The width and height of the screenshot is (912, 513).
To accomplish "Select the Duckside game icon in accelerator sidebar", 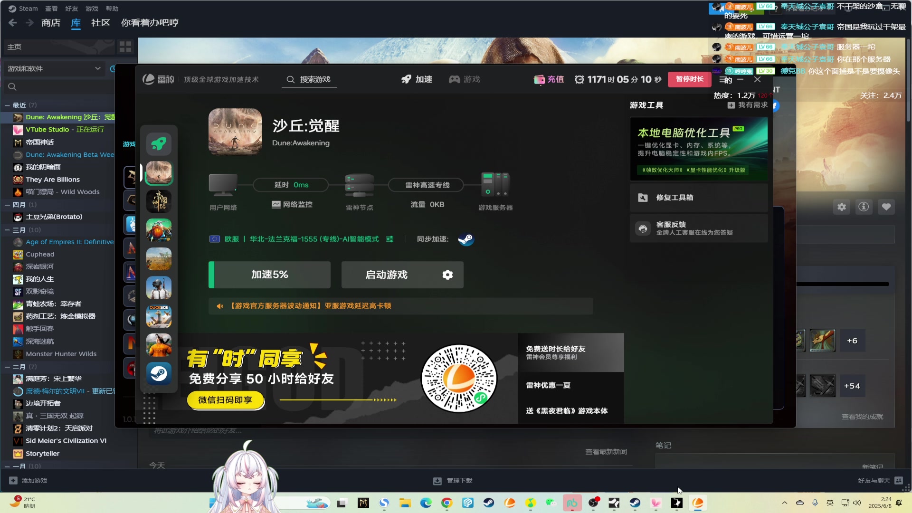I will click(x=159, y=316).
